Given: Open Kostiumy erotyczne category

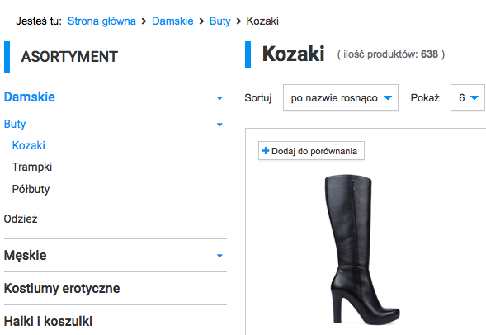Looking at the screenshot, I should tap(62, 289).
